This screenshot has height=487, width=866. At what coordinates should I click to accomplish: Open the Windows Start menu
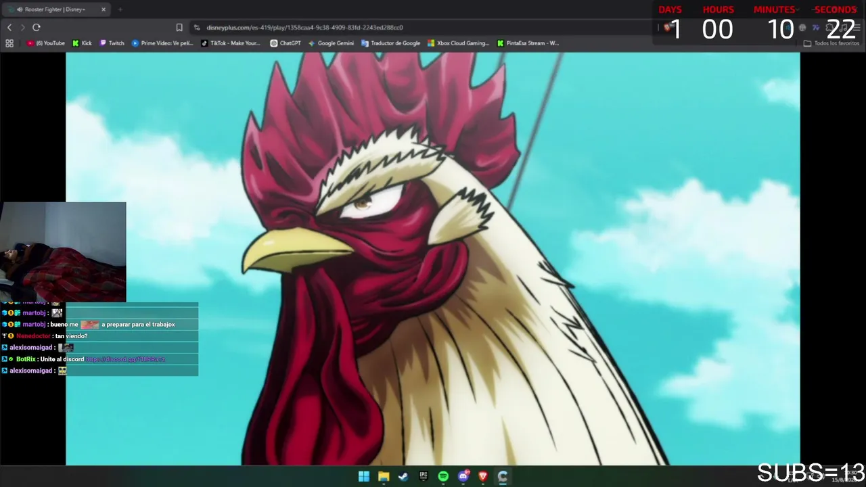pyautogui.click(x=364, y=476)
